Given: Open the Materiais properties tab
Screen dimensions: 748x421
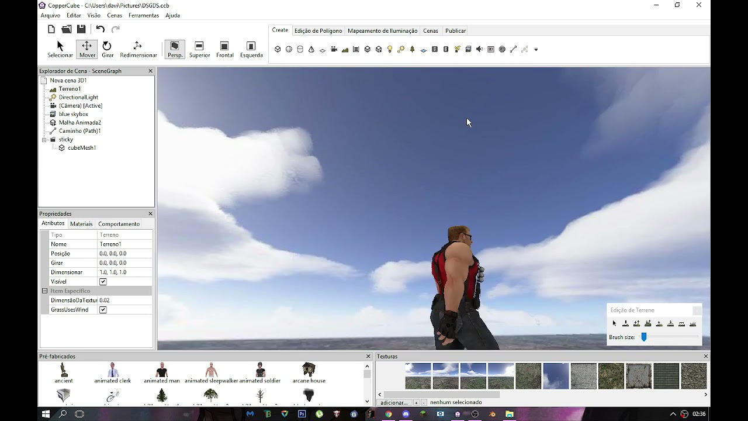Looking at the screenshot, I should click(81, 224).
